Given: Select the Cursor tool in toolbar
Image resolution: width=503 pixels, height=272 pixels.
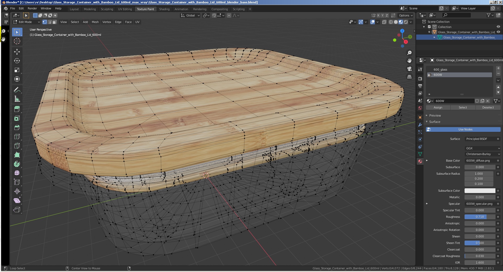Looking at the screenshot, I should 17,41.
